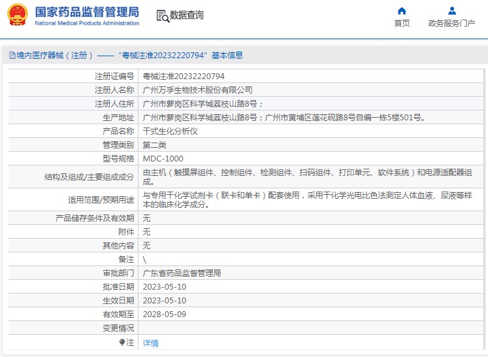
Task: Click the NMPA national emblem logo
Action: pyautogui.click(x=18, y=15)
